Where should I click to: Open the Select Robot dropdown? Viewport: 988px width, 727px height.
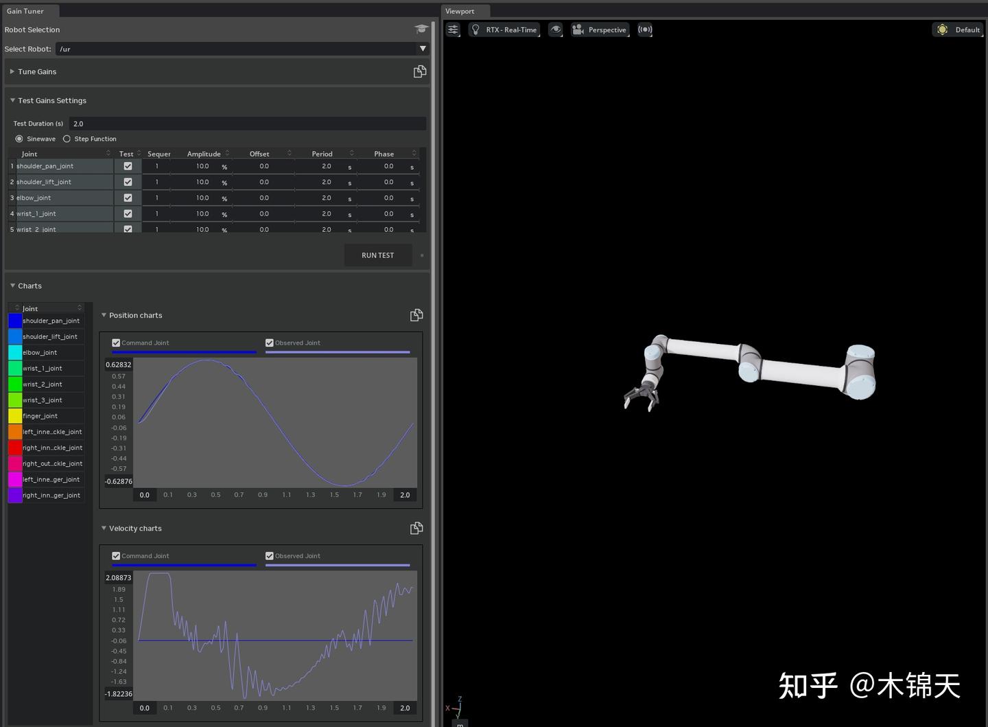tap(423, 49)
